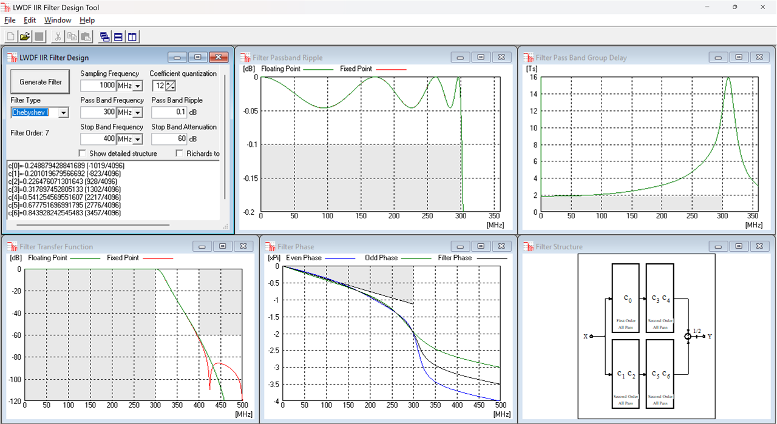Maximize the Filter Transfer Function window

(223, 246)
